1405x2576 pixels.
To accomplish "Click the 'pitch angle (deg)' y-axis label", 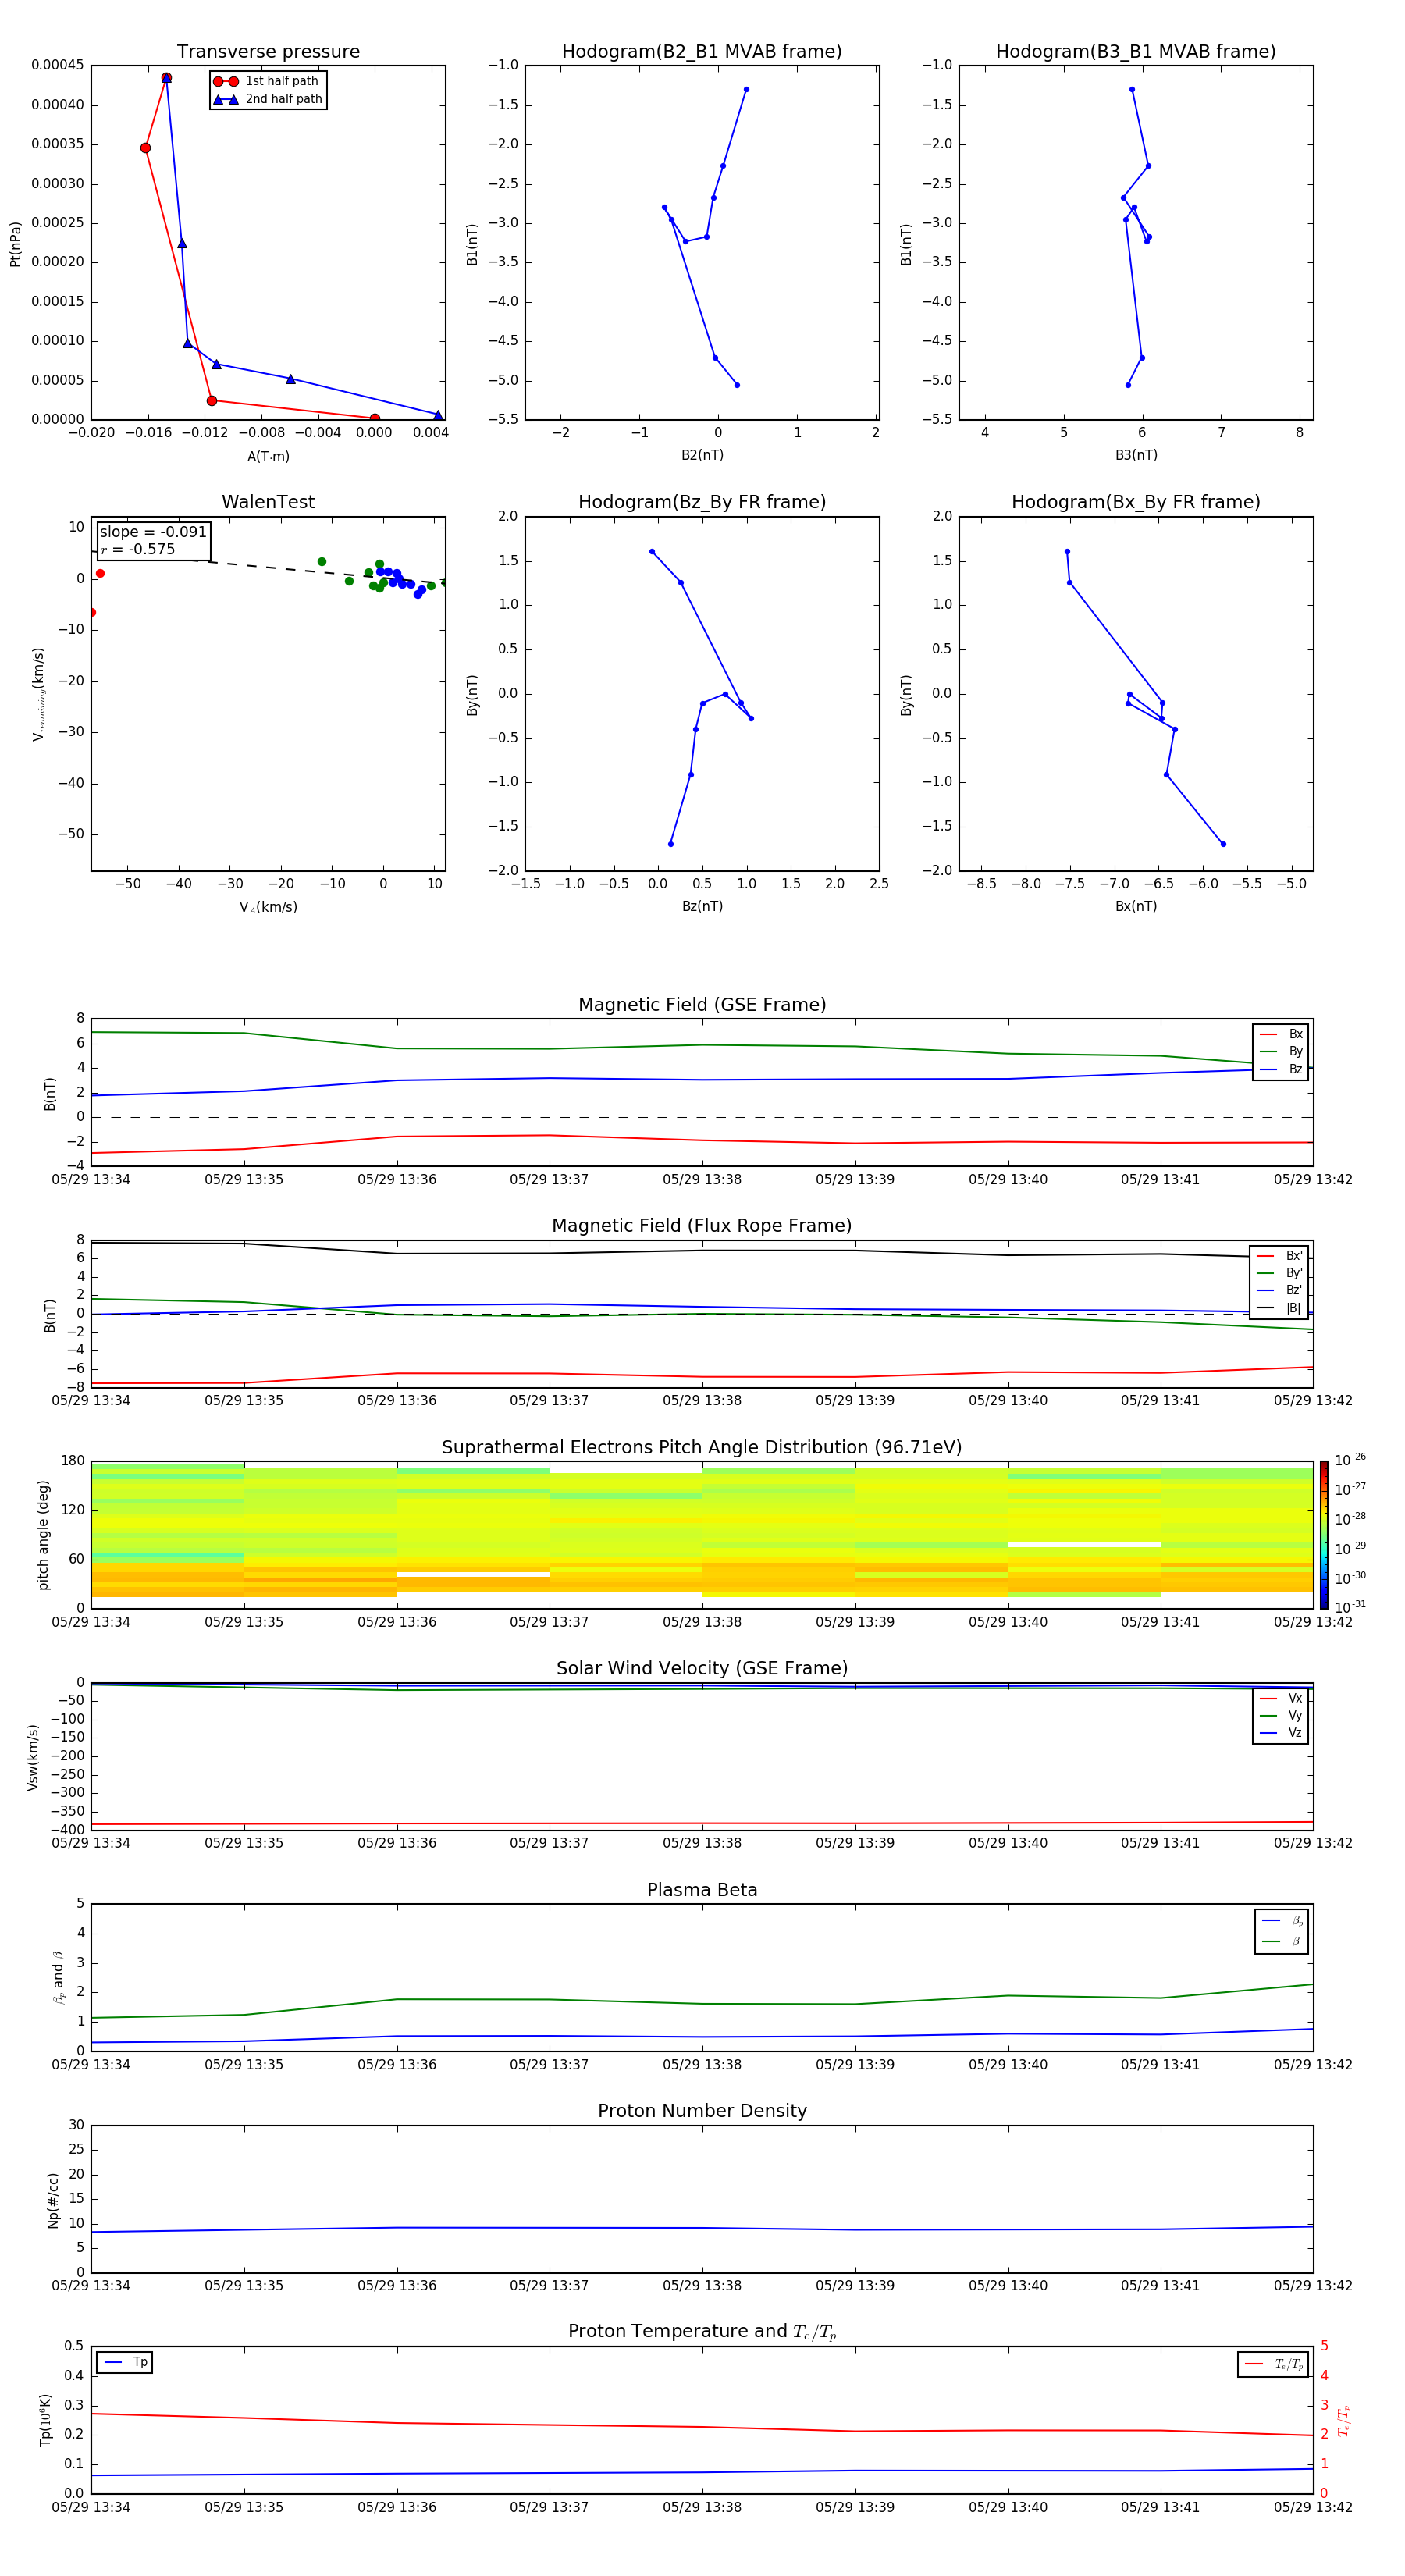I will point(43,1535).
